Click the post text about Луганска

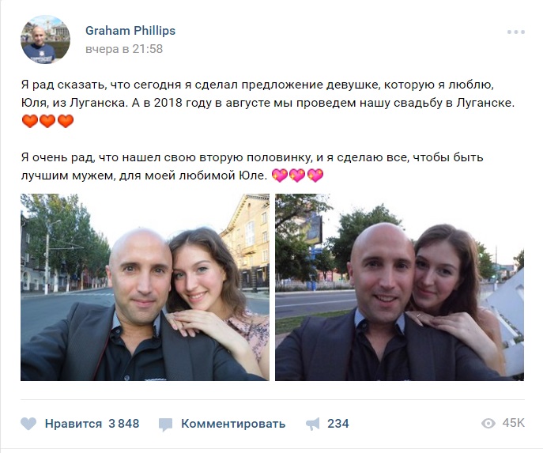[x=268, y=94]
